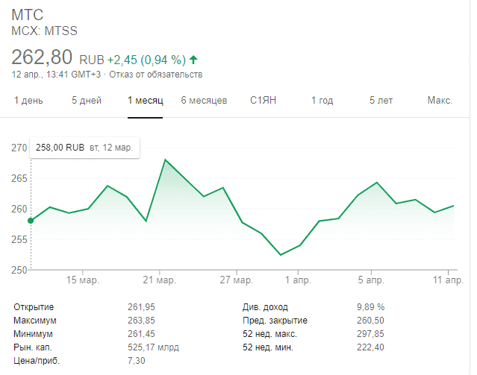Click the '258,00 RUB' chart tooltip

(84, 148)
